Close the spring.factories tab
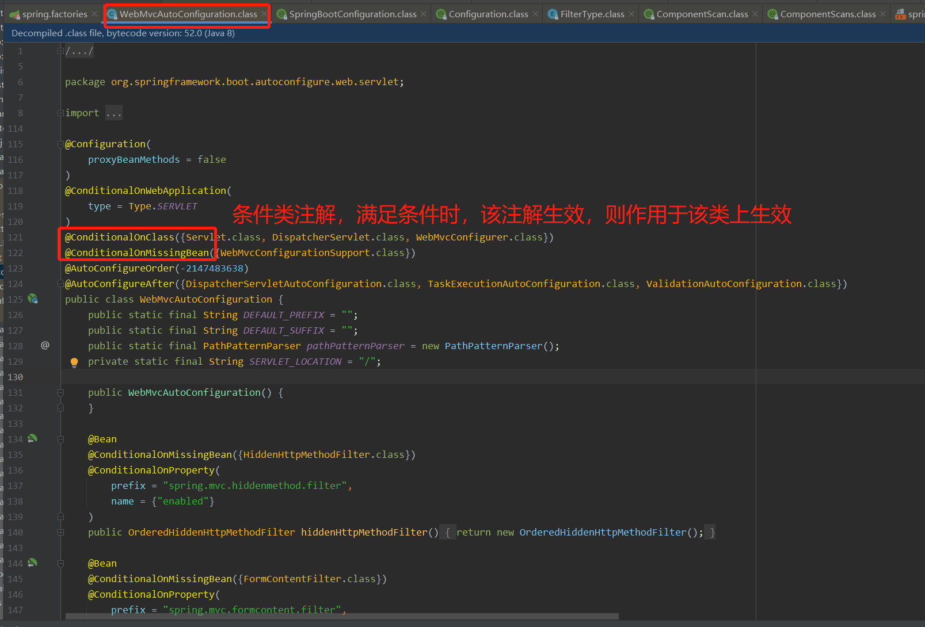 point(94,14)
